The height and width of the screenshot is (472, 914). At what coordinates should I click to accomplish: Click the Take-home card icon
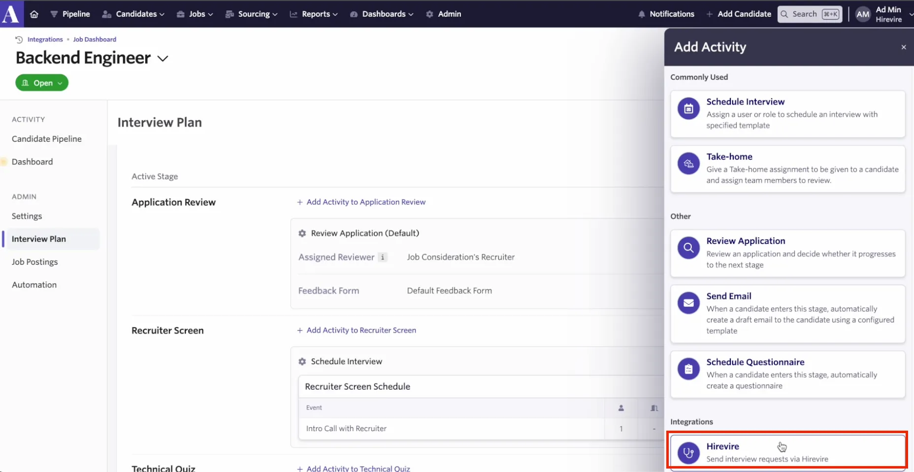[688, 163]
